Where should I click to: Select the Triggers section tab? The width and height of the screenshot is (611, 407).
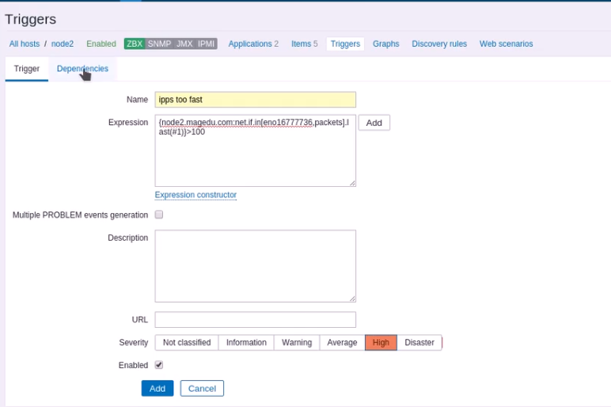point(345,44)
